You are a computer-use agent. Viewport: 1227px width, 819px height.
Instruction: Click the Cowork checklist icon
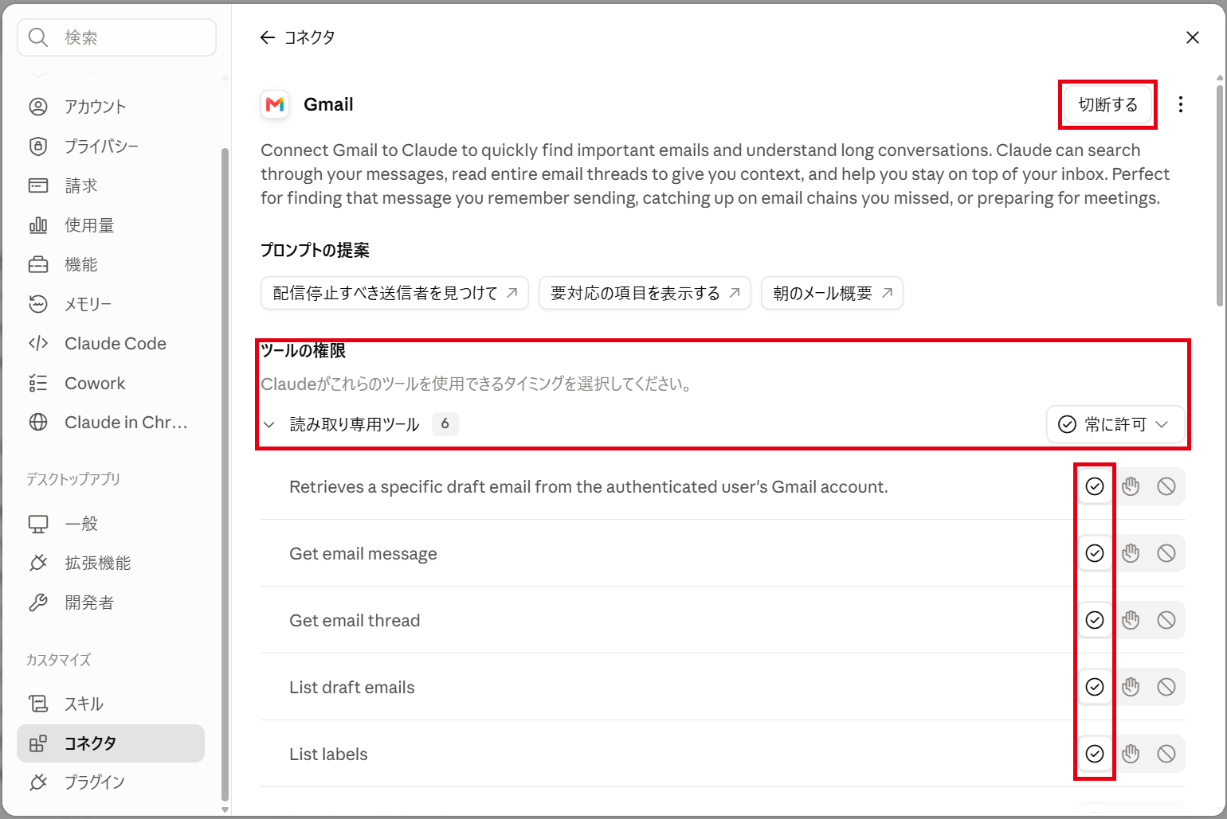38,384
